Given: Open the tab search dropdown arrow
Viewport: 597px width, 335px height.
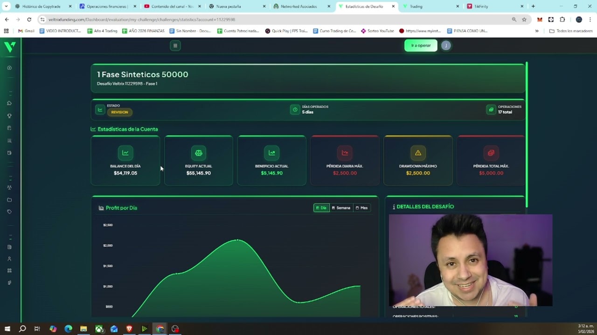Looking at the screenshot, I should click(6, 7).
